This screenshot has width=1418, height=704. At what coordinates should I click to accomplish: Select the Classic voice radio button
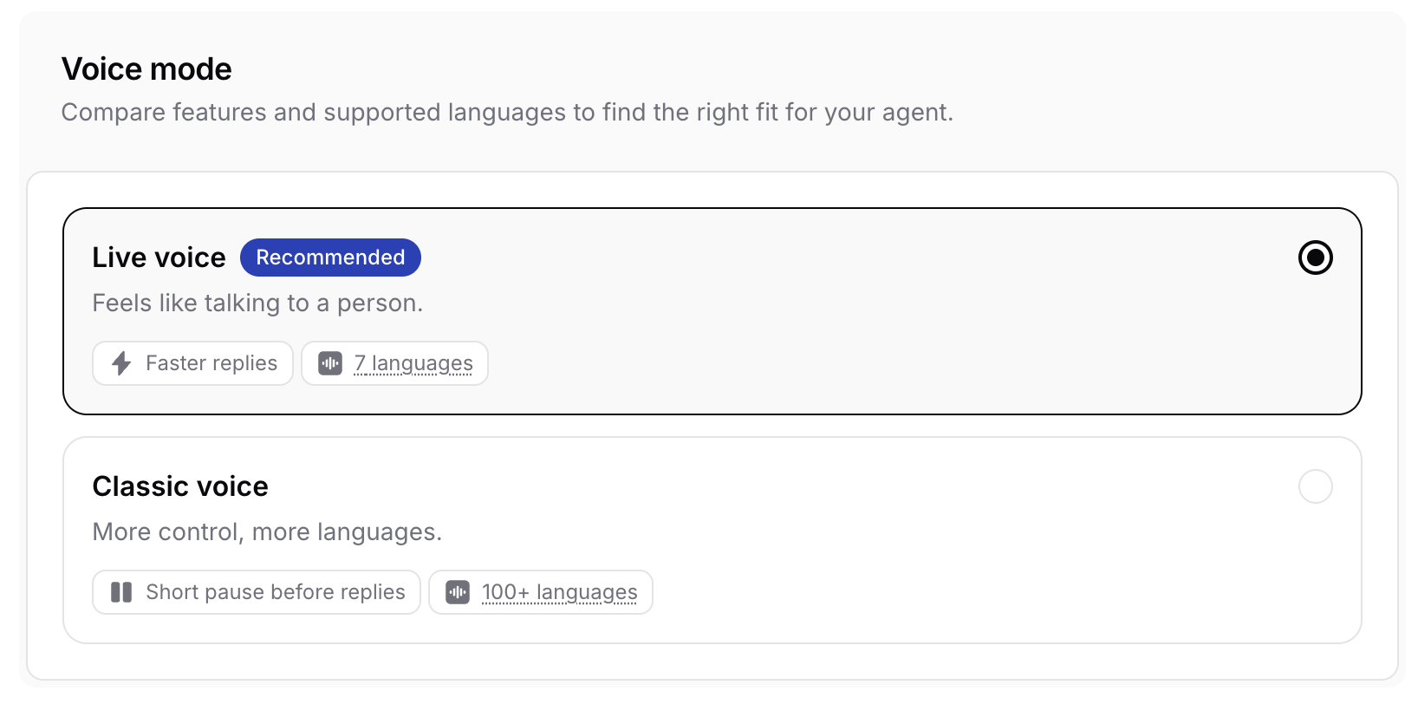point(1315,486)
